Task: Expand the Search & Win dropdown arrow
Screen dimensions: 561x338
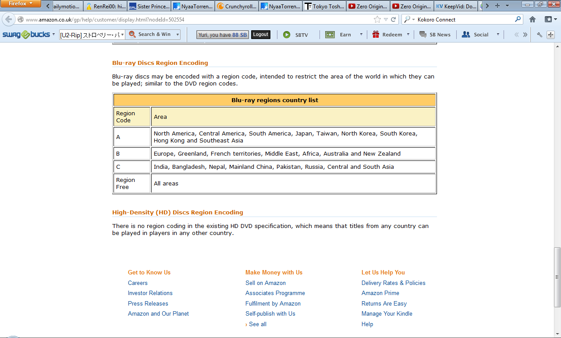Action: (178, 35)
